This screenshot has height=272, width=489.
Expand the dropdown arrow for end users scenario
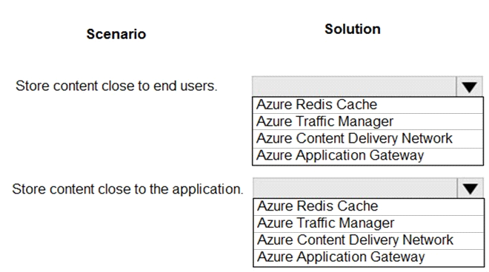pos(469,86)
